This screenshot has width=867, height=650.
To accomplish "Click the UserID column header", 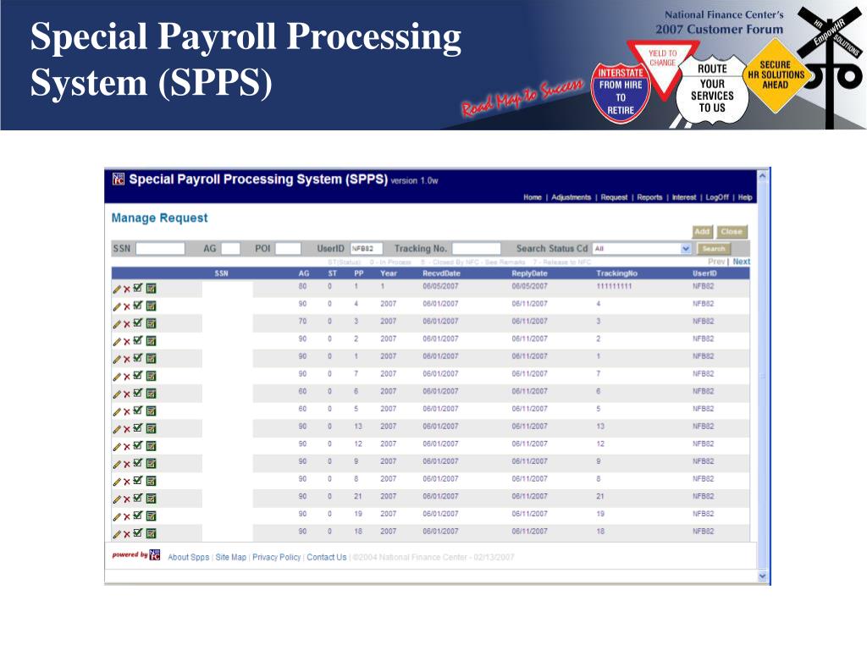I will pyautogui.click(x=704, y=273).
